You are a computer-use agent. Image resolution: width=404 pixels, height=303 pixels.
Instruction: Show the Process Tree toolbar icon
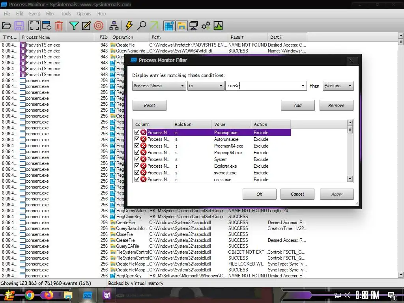click(114, 26)
